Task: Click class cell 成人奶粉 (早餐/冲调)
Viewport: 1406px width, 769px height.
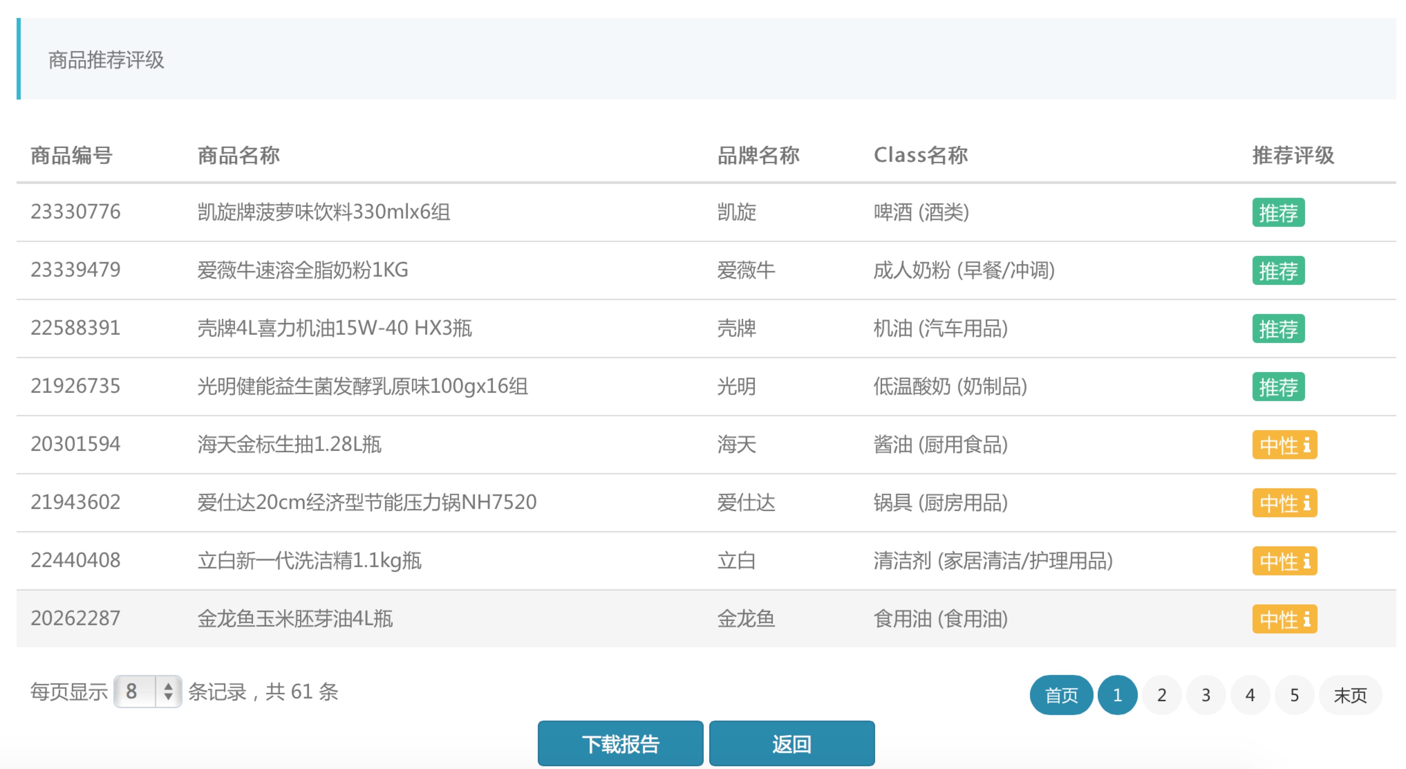Action: [x=964, y=270]
